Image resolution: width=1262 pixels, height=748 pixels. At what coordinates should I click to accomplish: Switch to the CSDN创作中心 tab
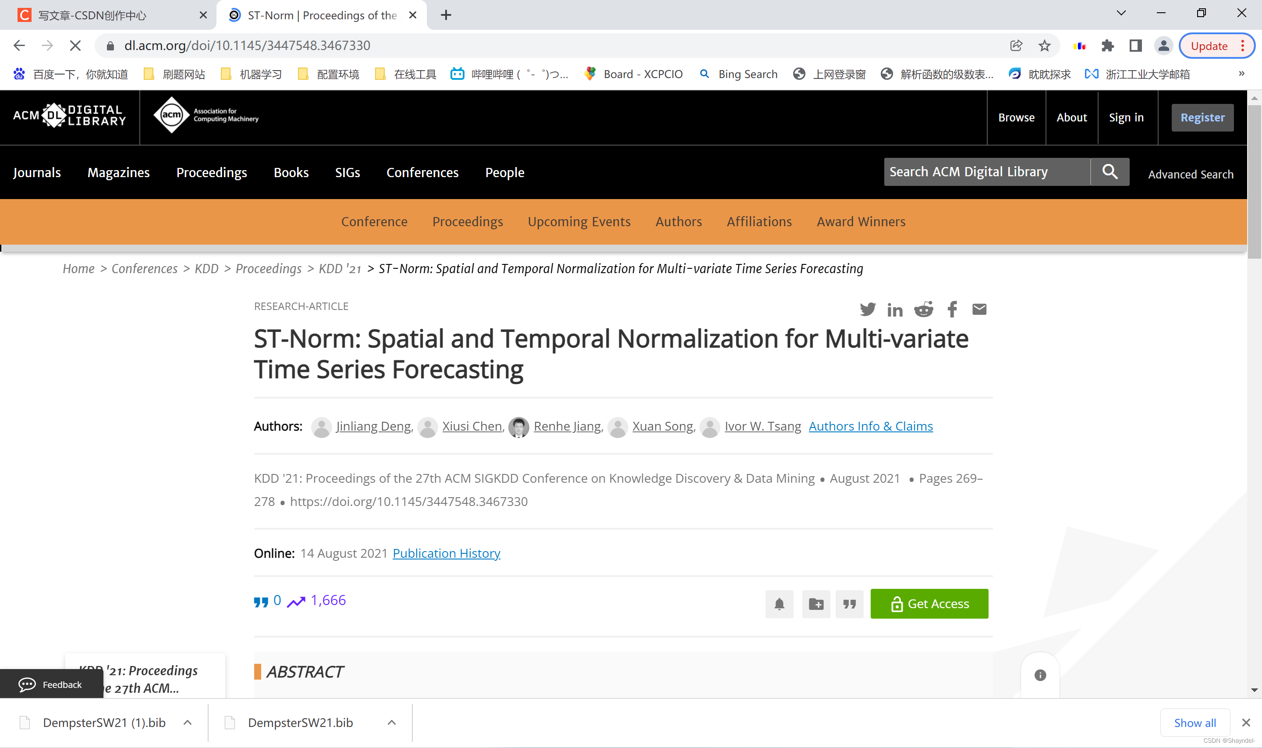(101, 15)
